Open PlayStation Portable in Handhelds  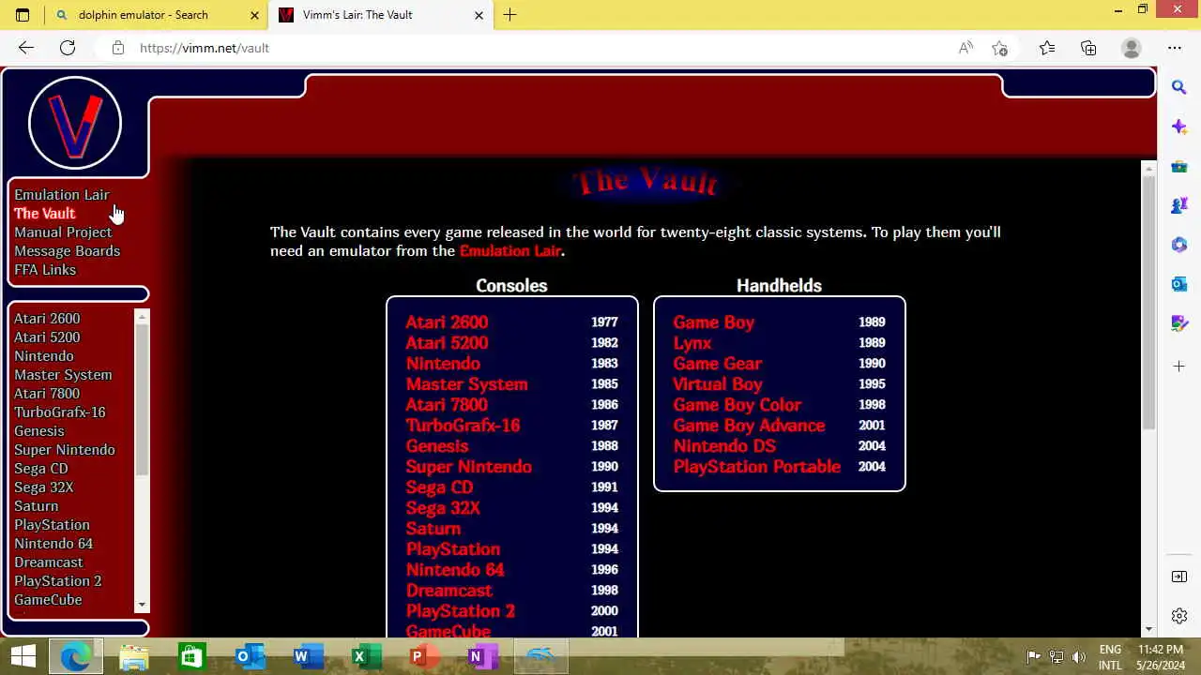point(756,466)
